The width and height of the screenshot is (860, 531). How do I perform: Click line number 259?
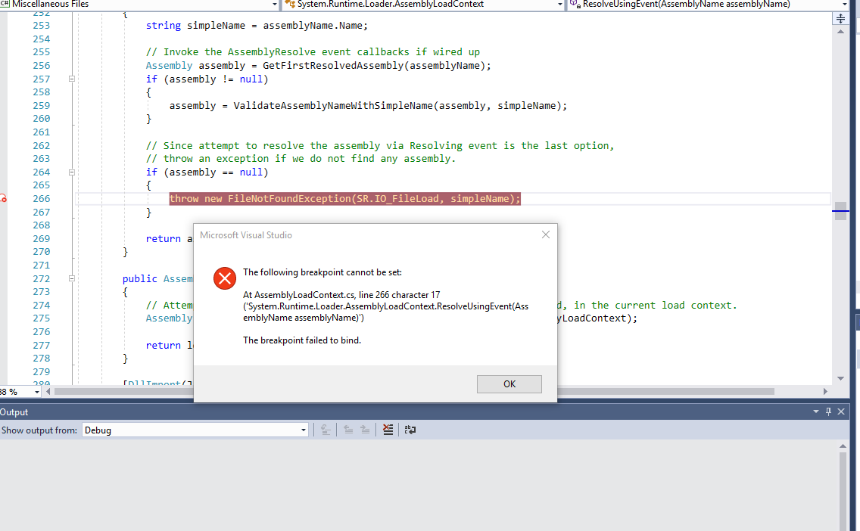click(41, 105)
